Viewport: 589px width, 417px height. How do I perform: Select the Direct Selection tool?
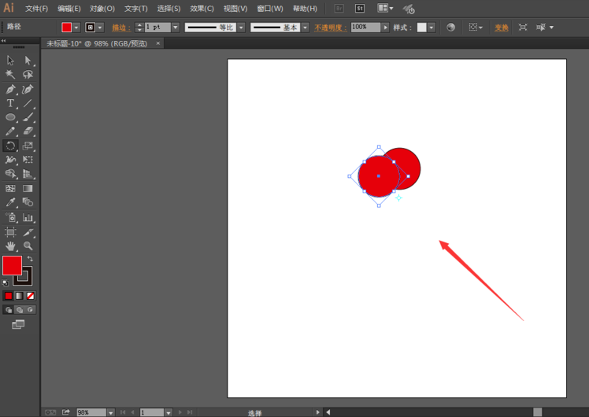[x=28, y=61]
